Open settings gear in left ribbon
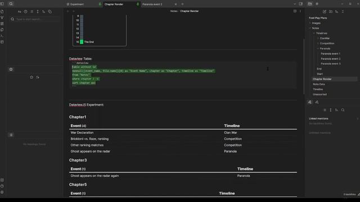The width and height of the screenshot is (360, 202). pyautogui.click(x=2, y=192)
